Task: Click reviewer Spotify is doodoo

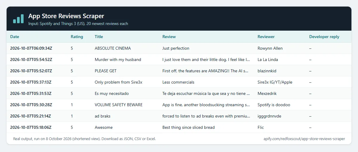Action: point(274,105)
